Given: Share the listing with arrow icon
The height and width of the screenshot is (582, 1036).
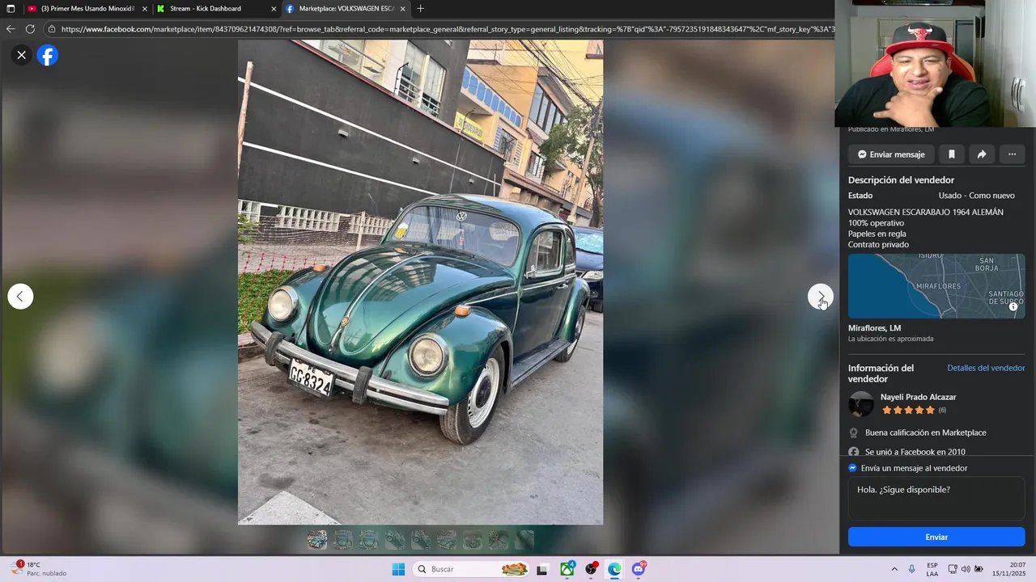Looking at the screenshot, I should tap(982, 154).
